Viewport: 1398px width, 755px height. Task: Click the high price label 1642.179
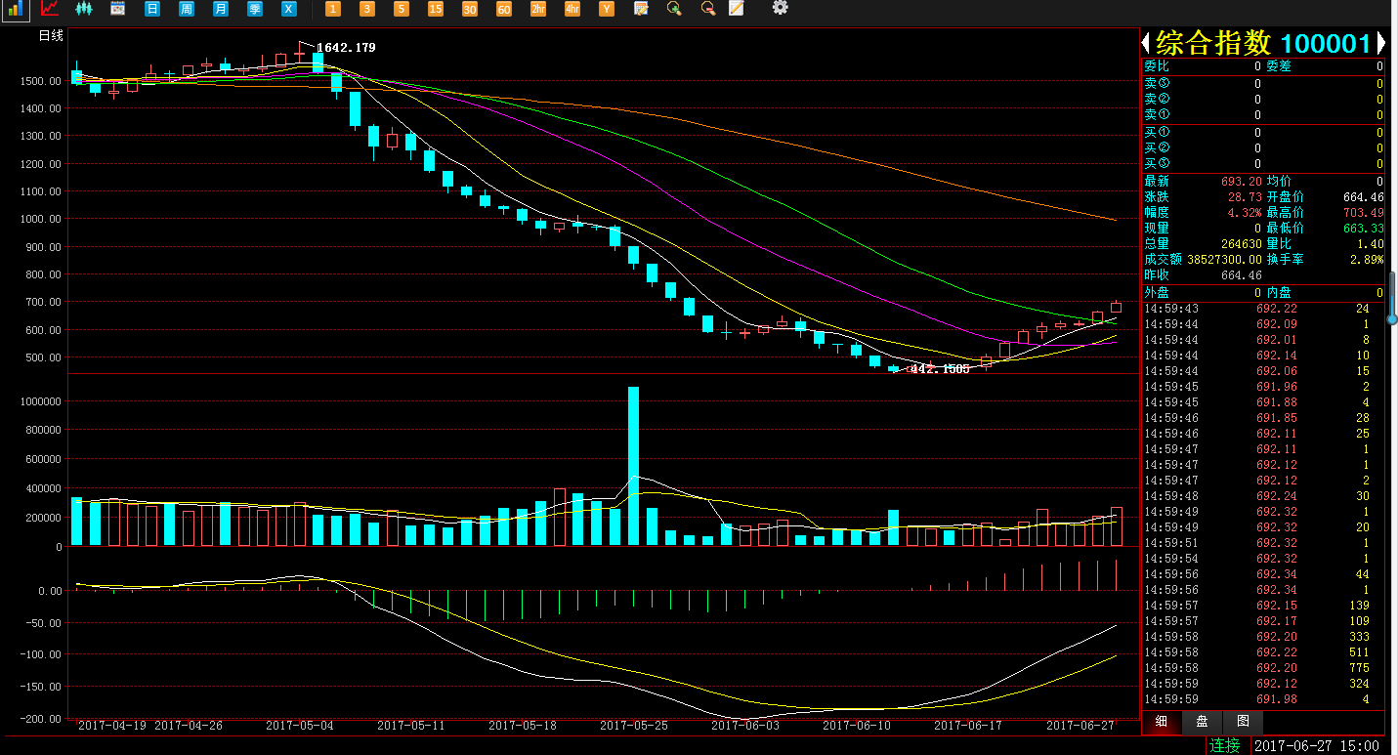click(346, 47)
